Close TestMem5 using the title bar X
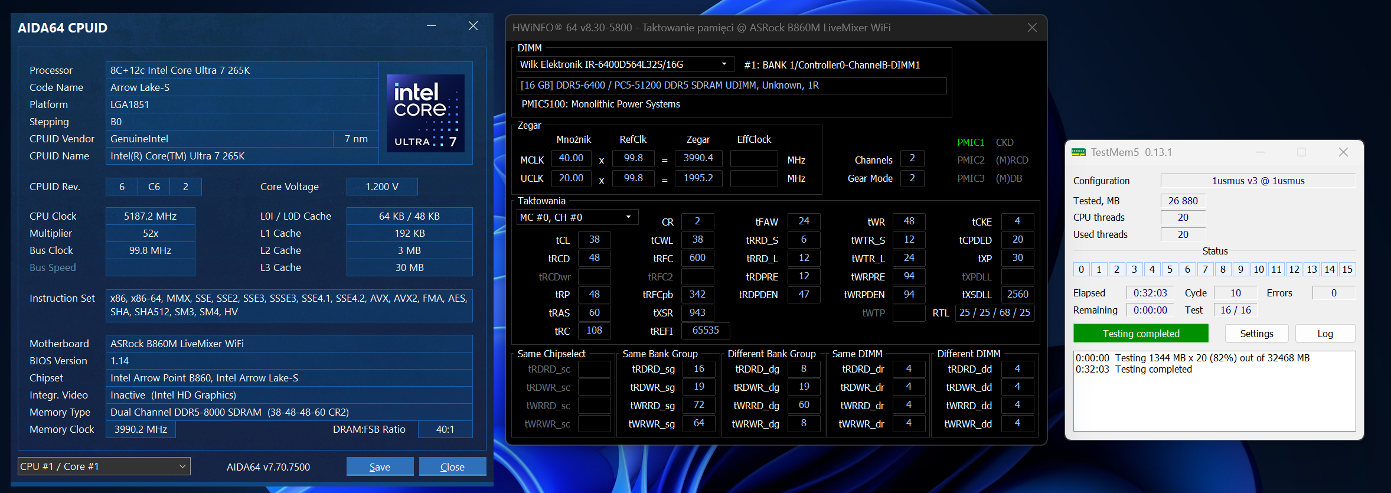Screen dimensions: 1391x493 [x=1343, y=152]
